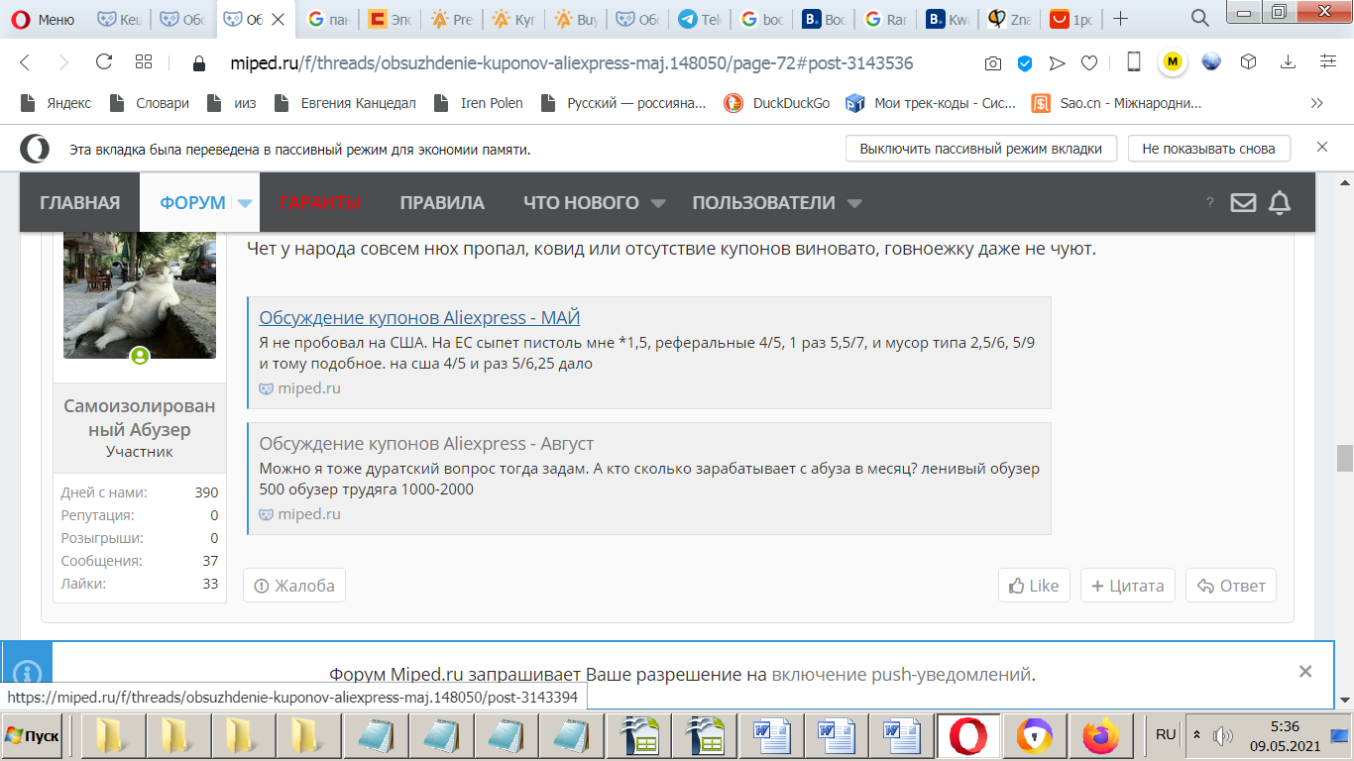The width and height of the screenshot is (1354, 761).
Task: Click the send-to-flow arrow icon
Action: [x=1058, y=63]
